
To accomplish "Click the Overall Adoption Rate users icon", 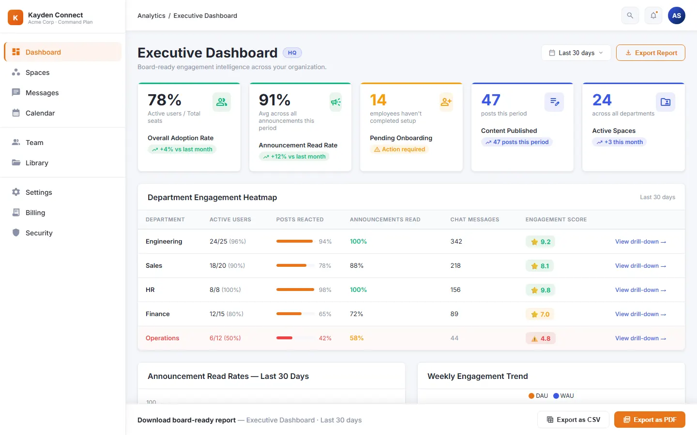I will [222, 102].
